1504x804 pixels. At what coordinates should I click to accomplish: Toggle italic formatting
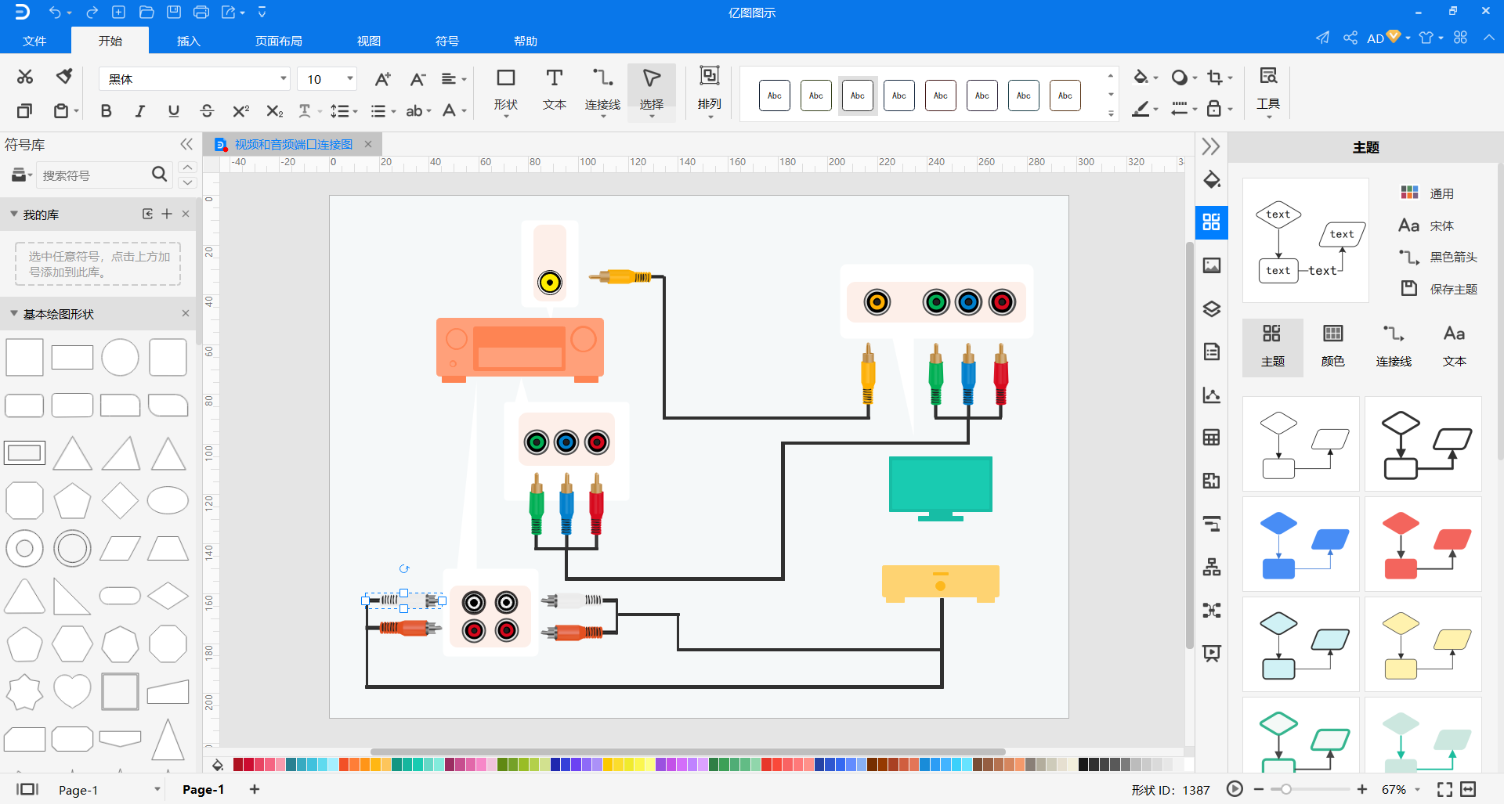(x=139, y=110)
